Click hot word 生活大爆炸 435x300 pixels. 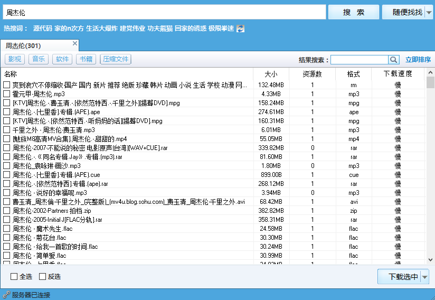102,29
